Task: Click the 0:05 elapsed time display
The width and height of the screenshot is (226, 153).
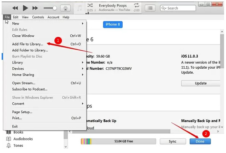Action: click(90, 10)
